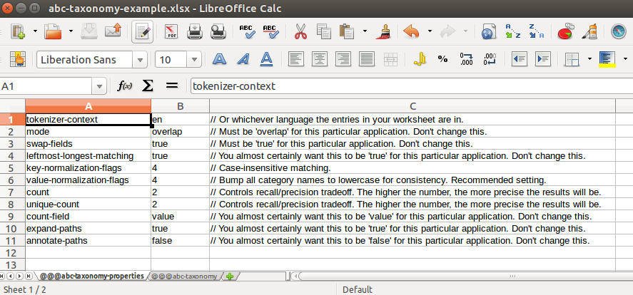Click the formula input line
The image size is (633, 295).
coord(412,86)
